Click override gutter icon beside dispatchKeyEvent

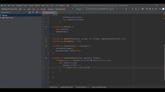(x=46, y=58)
